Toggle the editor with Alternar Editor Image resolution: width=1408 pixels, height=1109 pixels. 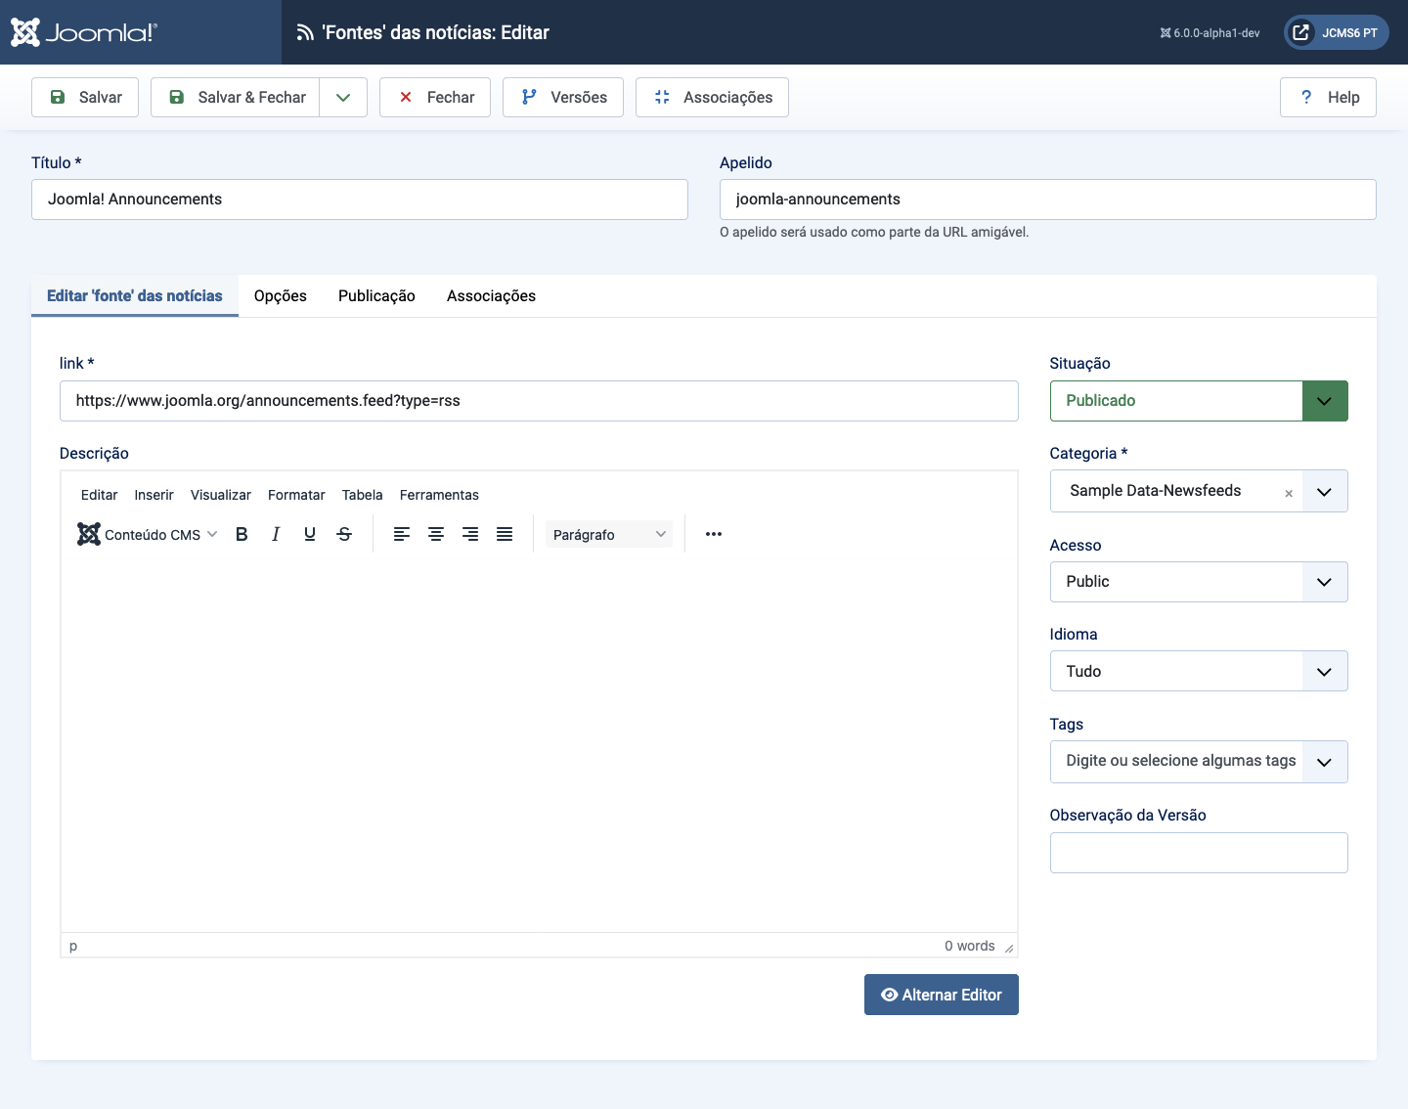pyautogui.click(x=941, y=995)
